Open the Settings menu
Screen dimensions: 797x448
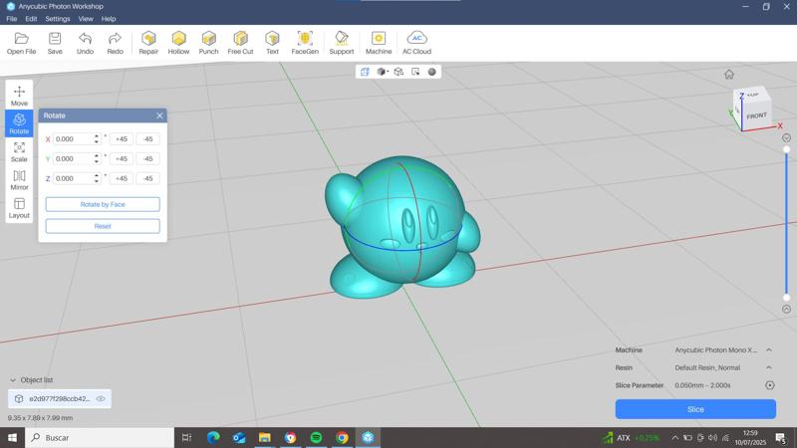[58, 19]
